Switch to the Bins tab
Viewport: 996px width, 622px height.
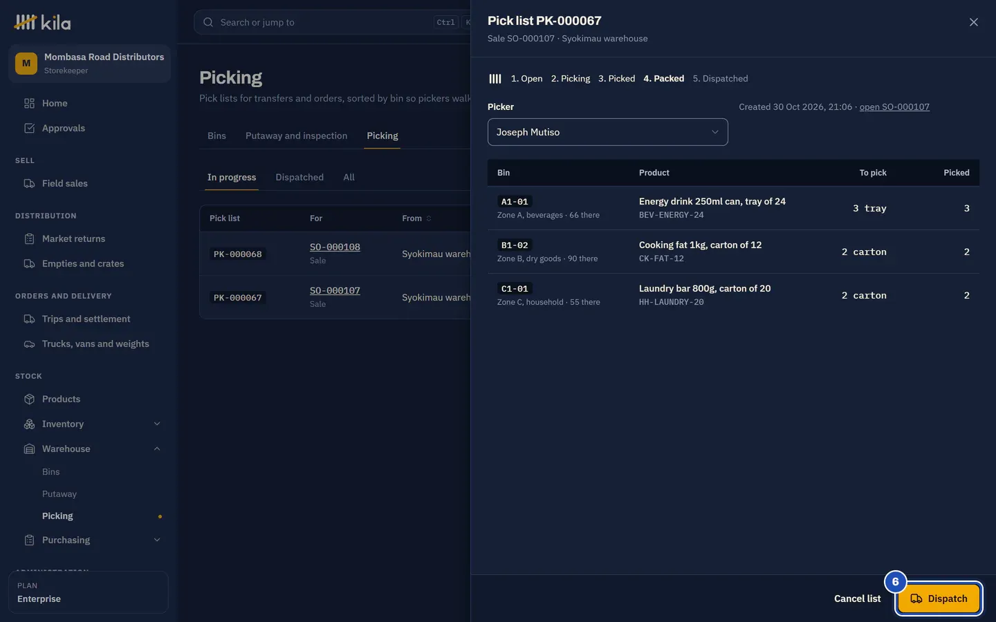pos(216,136)
